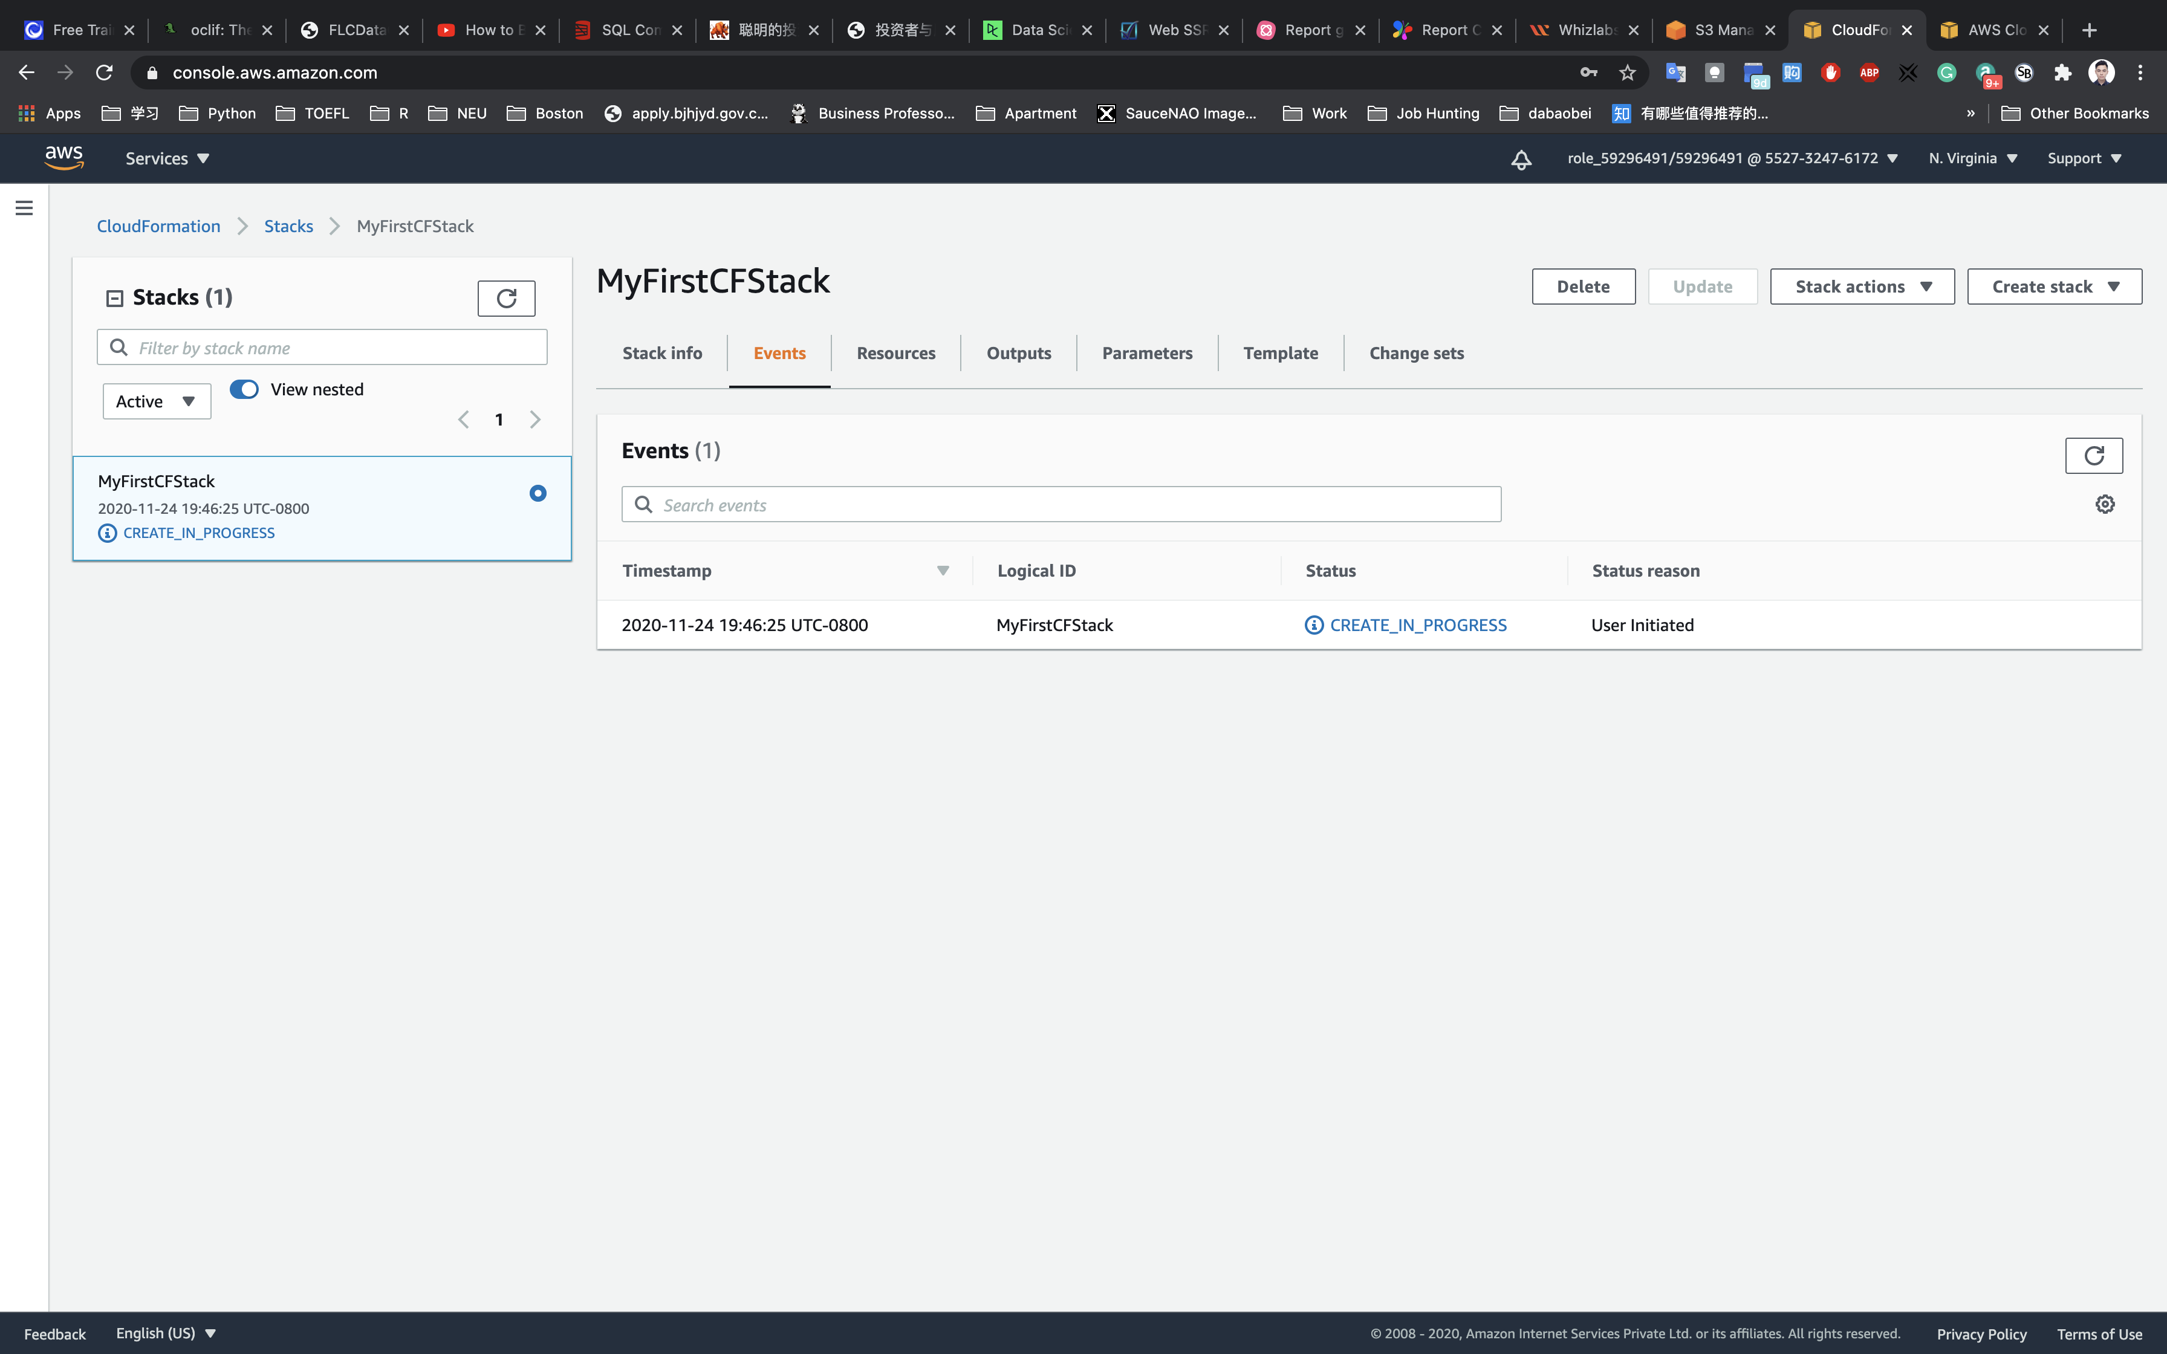2167x1354 pixels.
Task: Select MyFirstCFStack radio button
Action: click(x=538, y=493)
